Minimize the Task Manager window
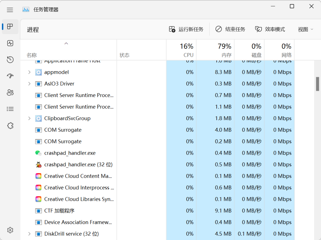The width and height of the screenshot is (321, 240). tap(273, 6)
